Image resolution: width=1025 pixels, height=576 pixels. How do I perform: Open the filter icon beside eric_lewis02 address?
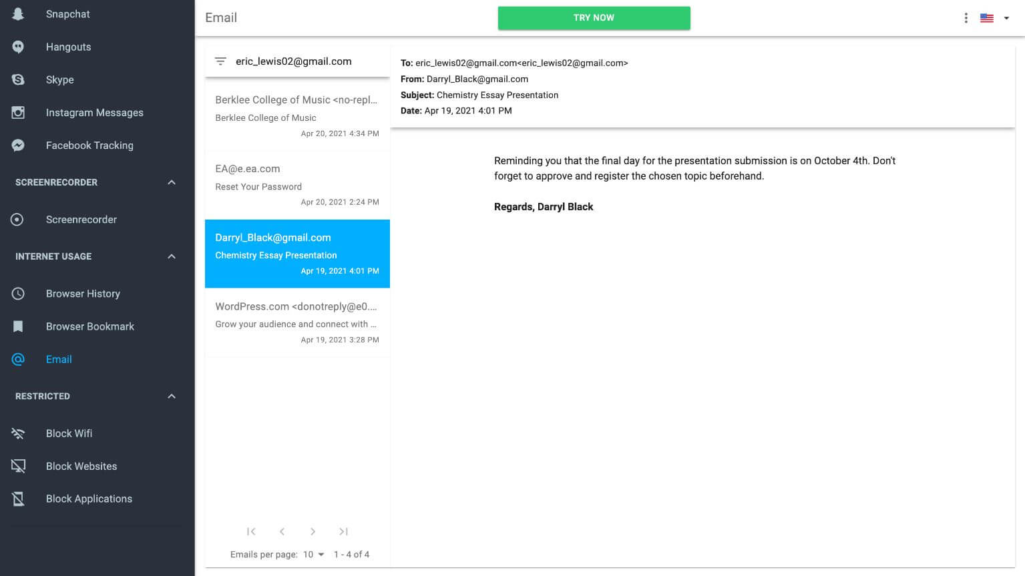pyautogui.click(x=220, y=61)
